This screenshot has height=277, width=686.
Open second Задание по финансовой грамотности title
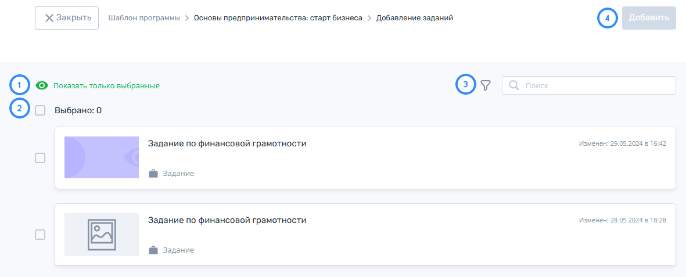click(x=227, y=220)
